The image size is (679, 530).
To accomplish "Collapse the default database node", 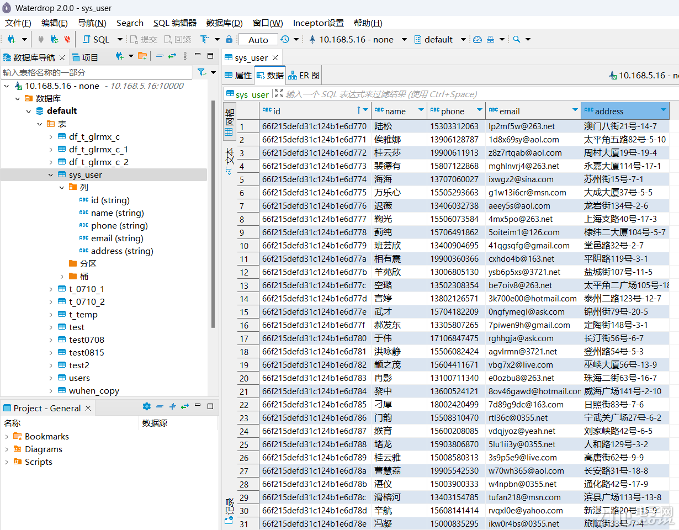I will click(x=29, y=111).
